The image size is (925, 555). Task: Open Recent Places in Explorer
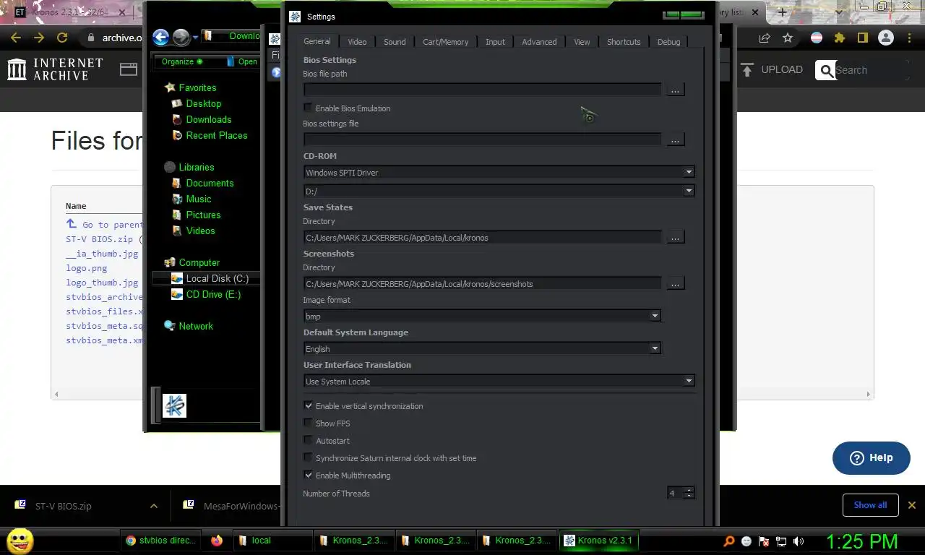tap(210, 135)
